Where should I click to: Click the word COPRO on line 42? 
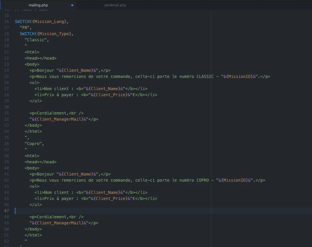tap(202, 180)
